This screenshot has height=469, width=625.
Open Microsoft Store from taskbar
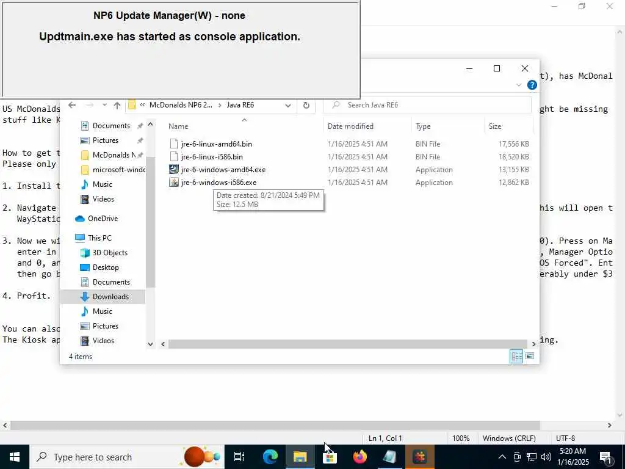tap(330, 457)
